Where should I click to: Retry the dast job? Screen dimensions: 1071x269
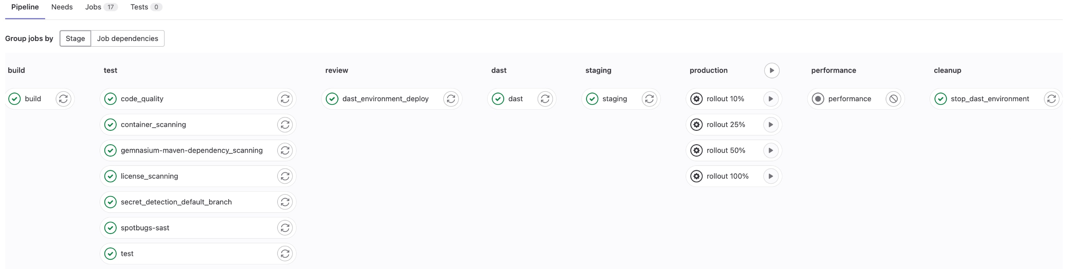[x=545, y=99]
